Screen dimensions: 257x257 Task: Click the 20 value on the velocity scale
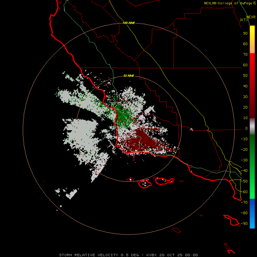pyautogui.click(x=245, y=107)
